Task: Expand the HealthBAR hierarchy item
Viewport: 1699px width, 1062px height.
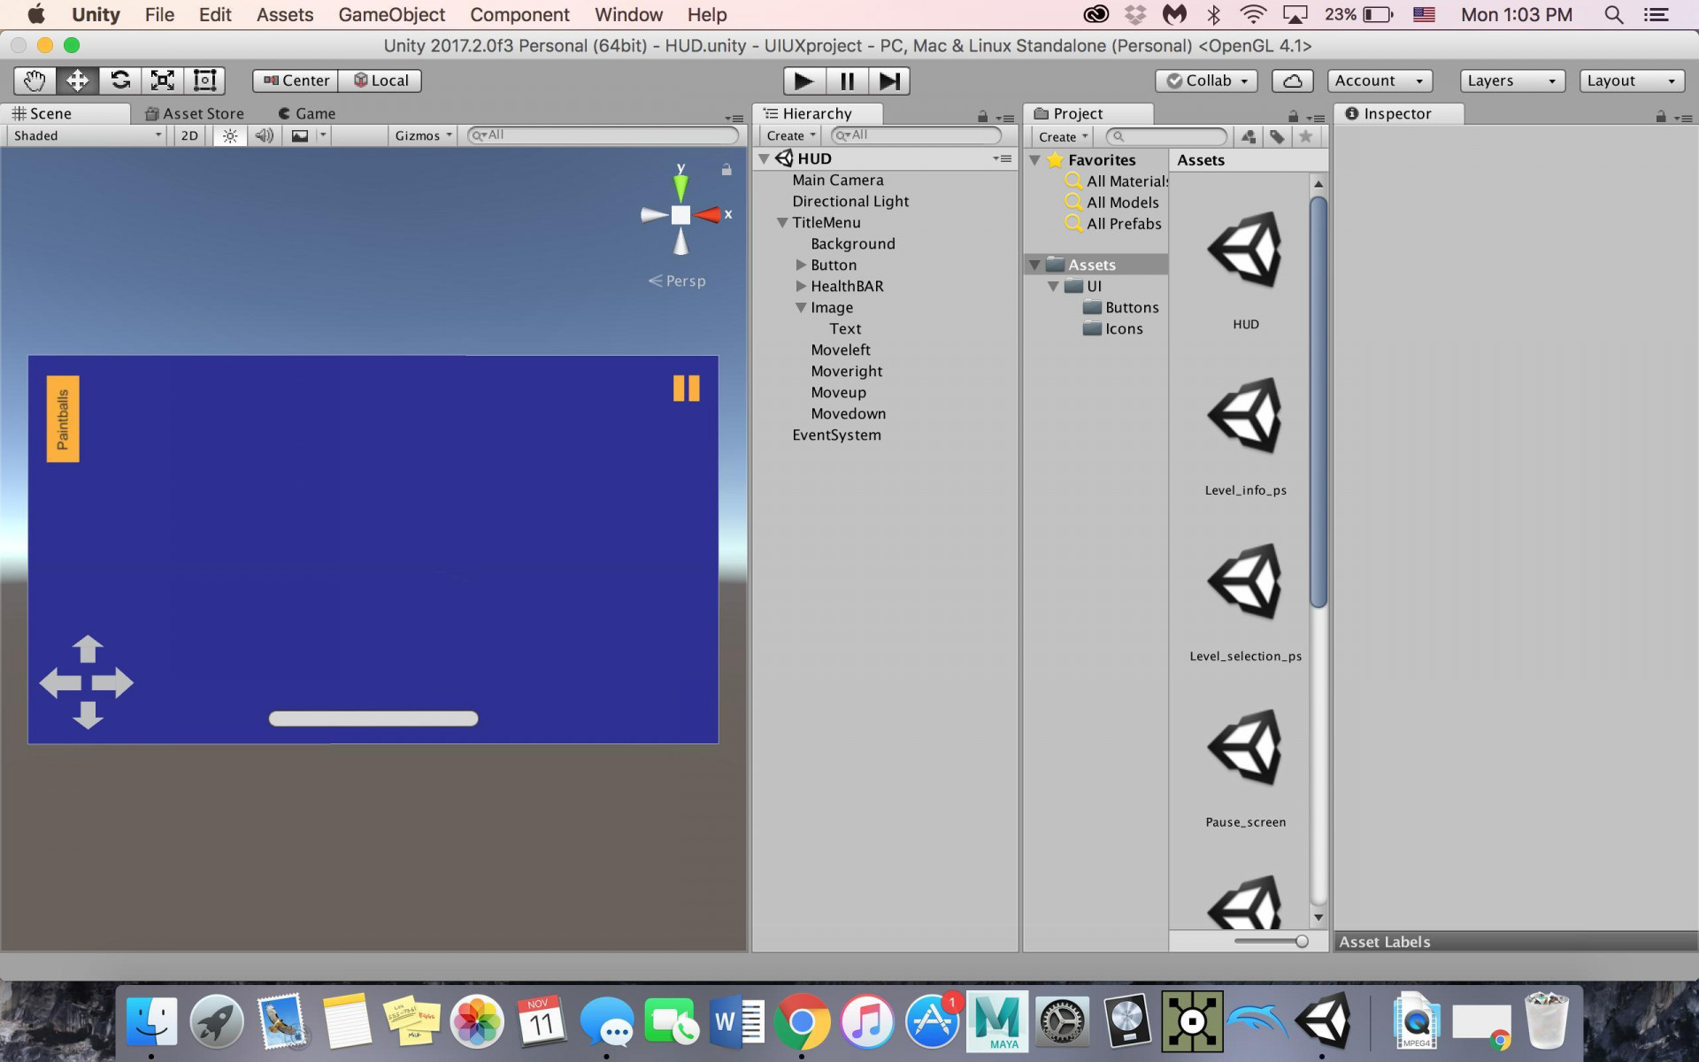Action: (801, 286)
